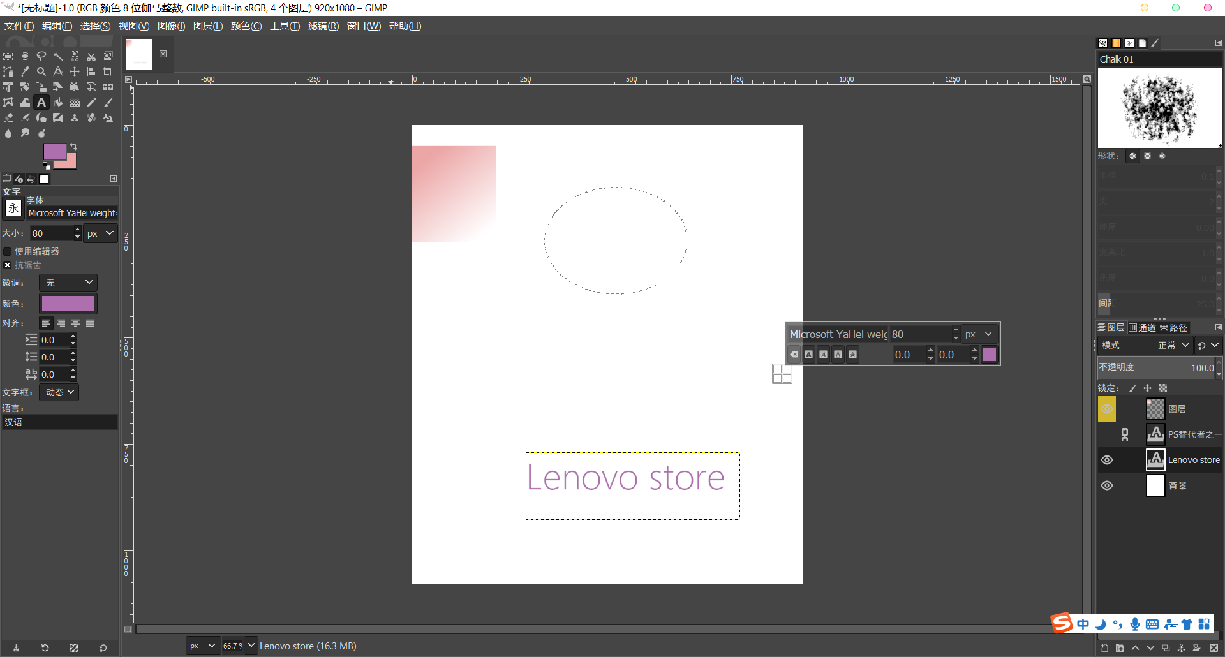Screen dimensions: 1225x657
Task: Set text alignment to left
Action: click(46, 323)
